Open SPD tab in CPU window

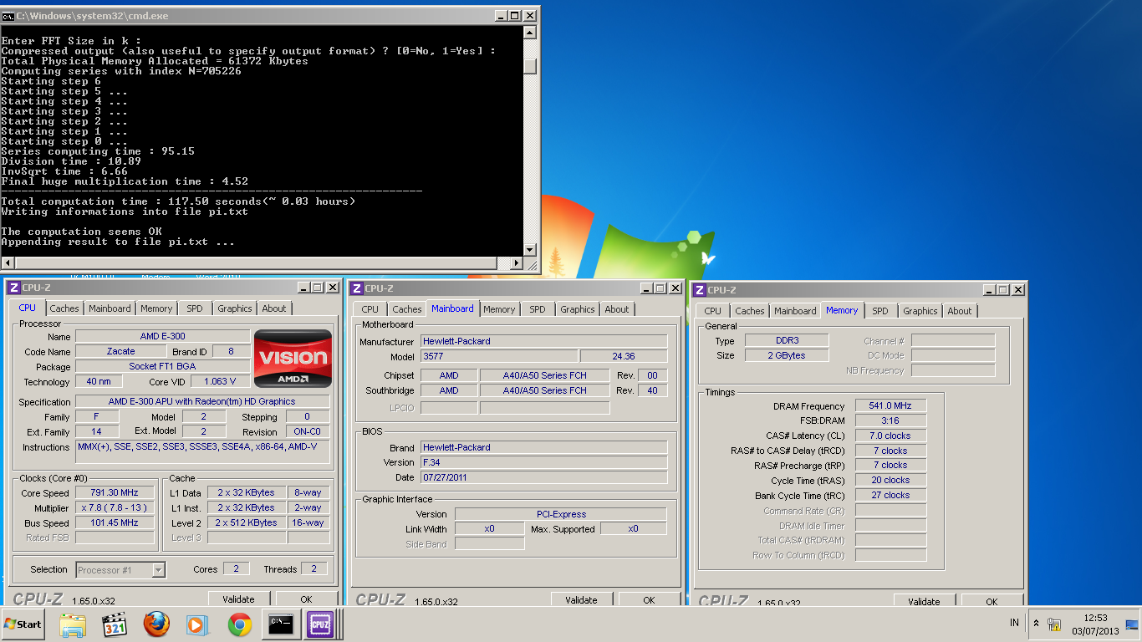tap(195, 308)
